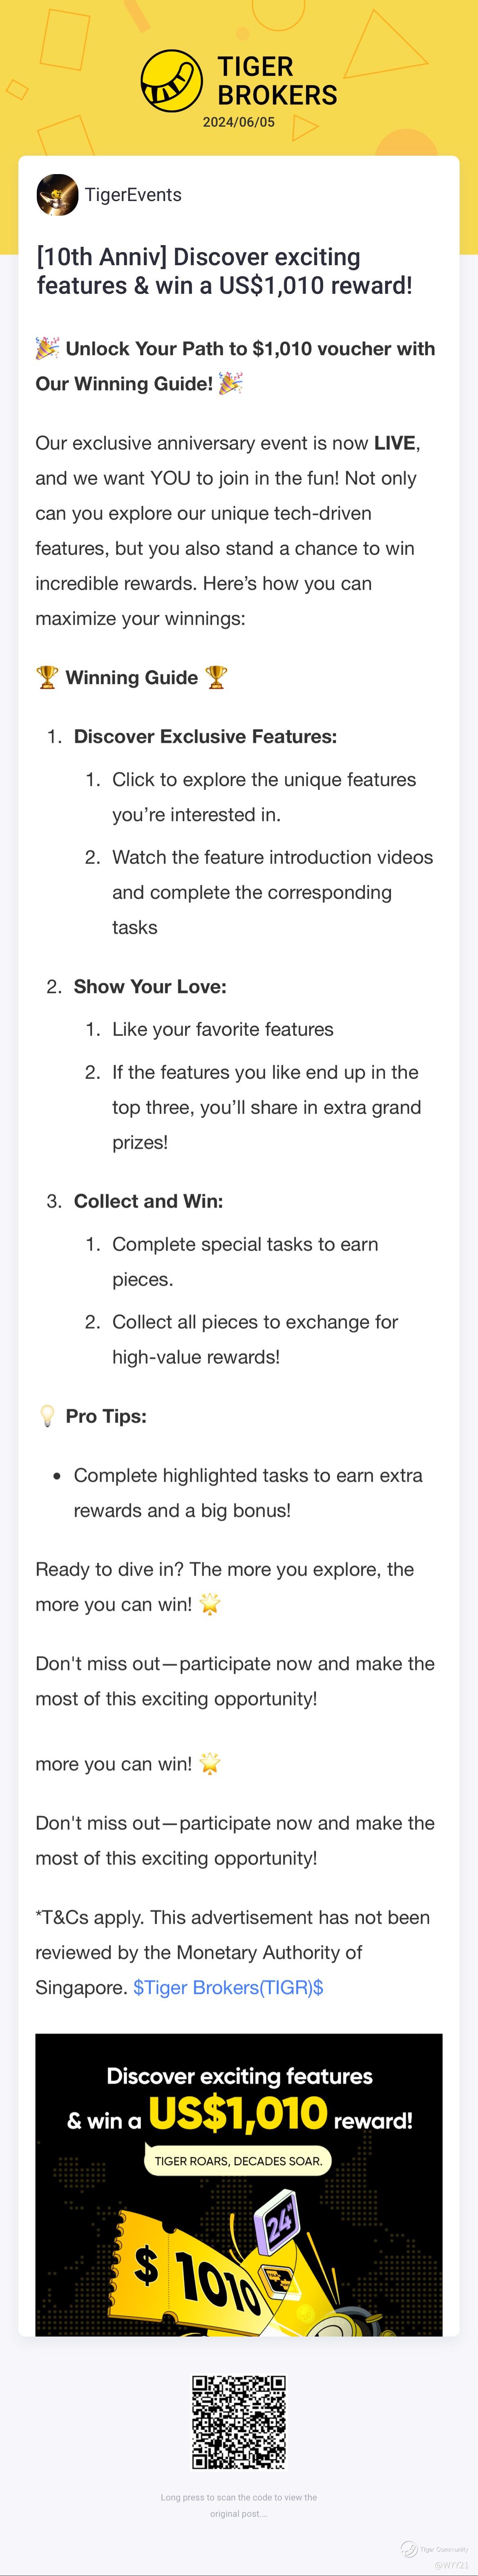Click the Tiger Brokers tiger logo icon
Image resolution: width=478 pixels, height=2576 pixels.
172,81
